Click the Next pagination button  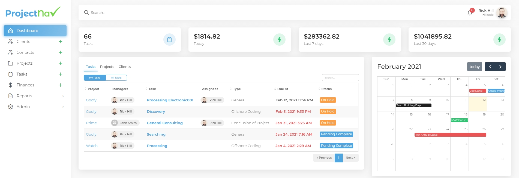pyautogui.click(x=350, y=158)
